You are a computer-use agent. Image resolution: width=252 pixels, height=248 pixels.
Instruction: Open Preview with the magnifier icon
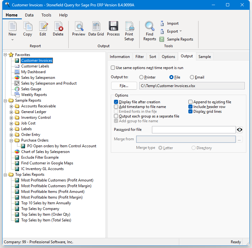pos(79,26)
